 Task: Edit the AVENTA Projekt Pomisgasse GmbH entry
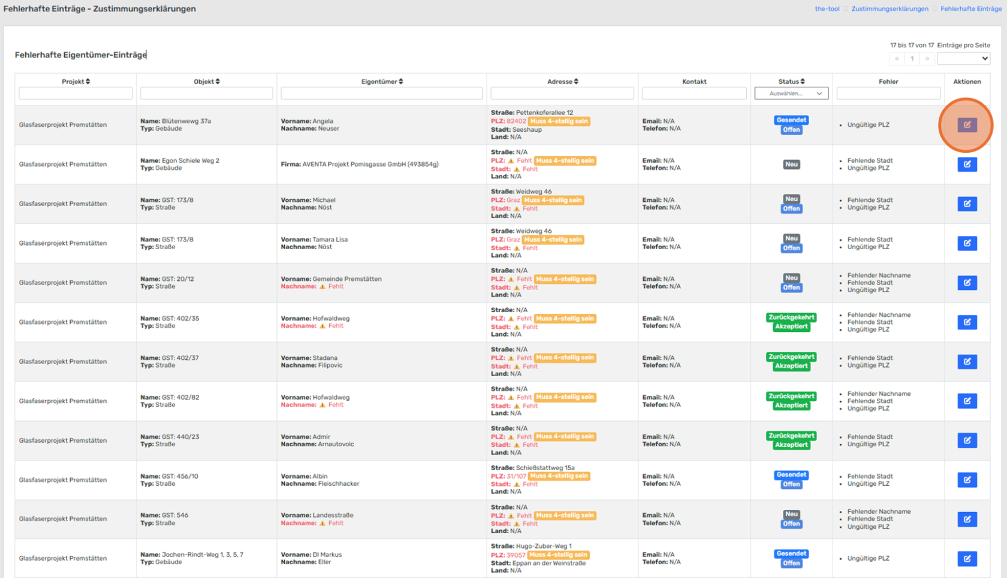pos(966,165)
